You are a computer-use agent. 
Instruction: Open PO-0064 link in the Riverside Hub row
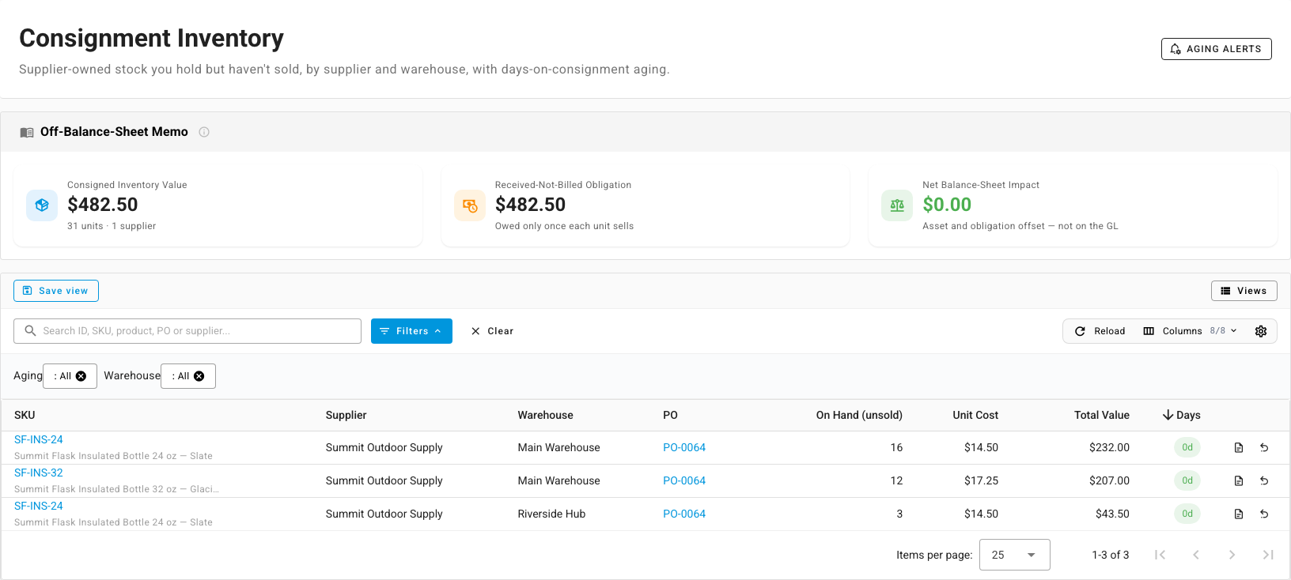click(x=684, y=514)
